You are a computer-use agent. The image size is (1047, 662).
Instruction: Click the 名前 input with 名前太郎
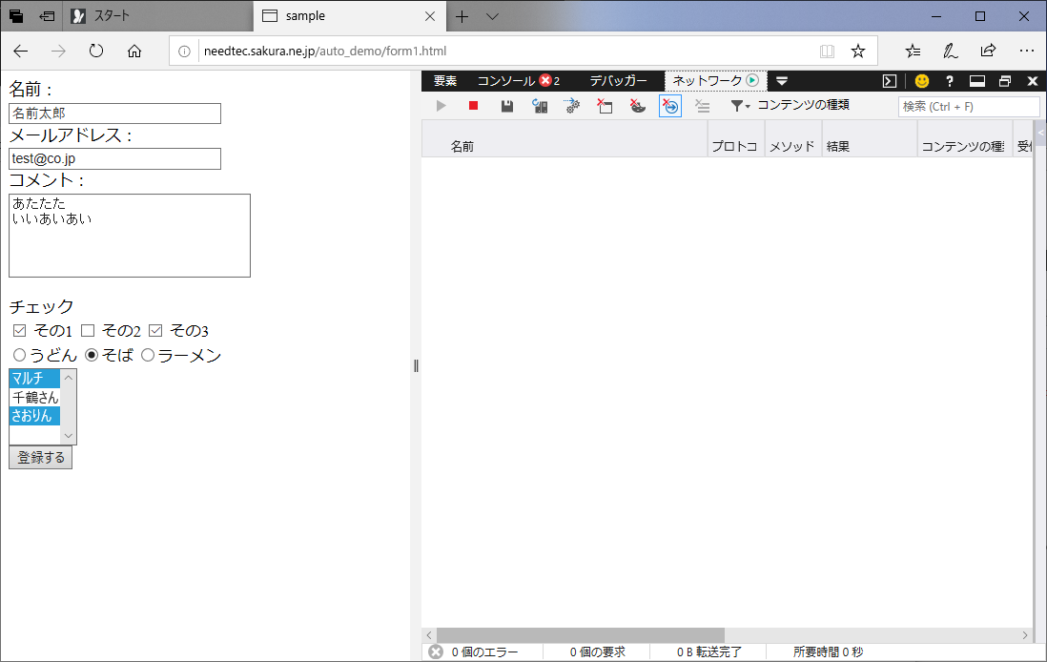(114, 113)
